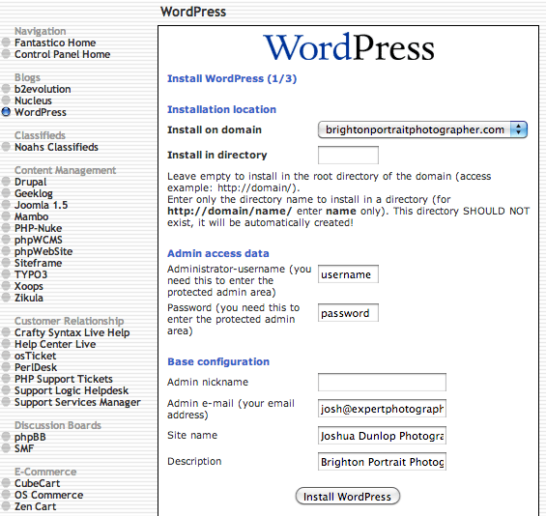Choose TYPO3 from Content Management
The height and width of the screenshot is (516, 546).
[x=31, y=274]
